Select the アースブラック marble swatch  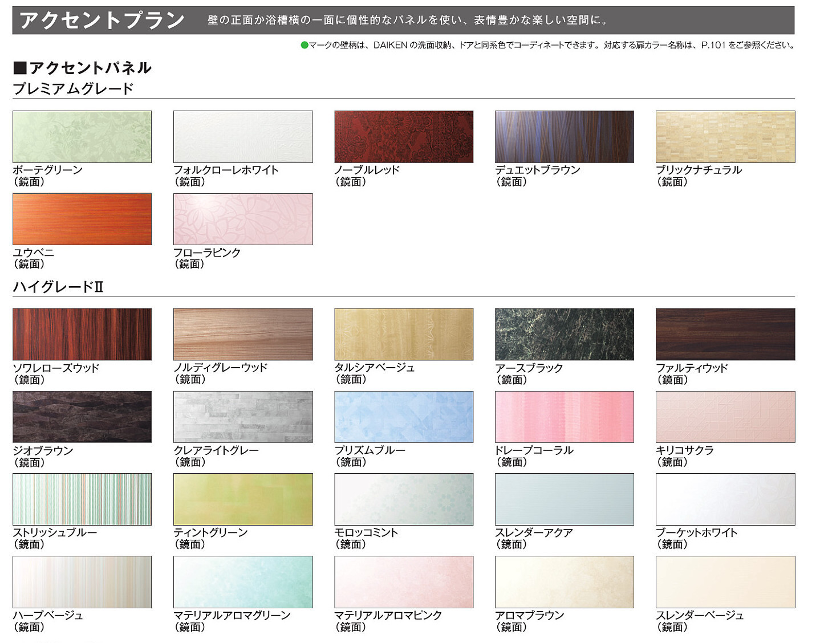565,334
